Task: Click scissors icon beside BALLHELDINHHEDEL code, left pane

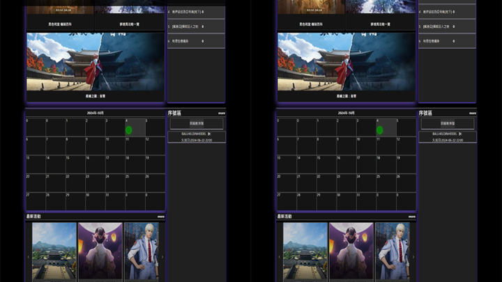Action: (209, 133)
